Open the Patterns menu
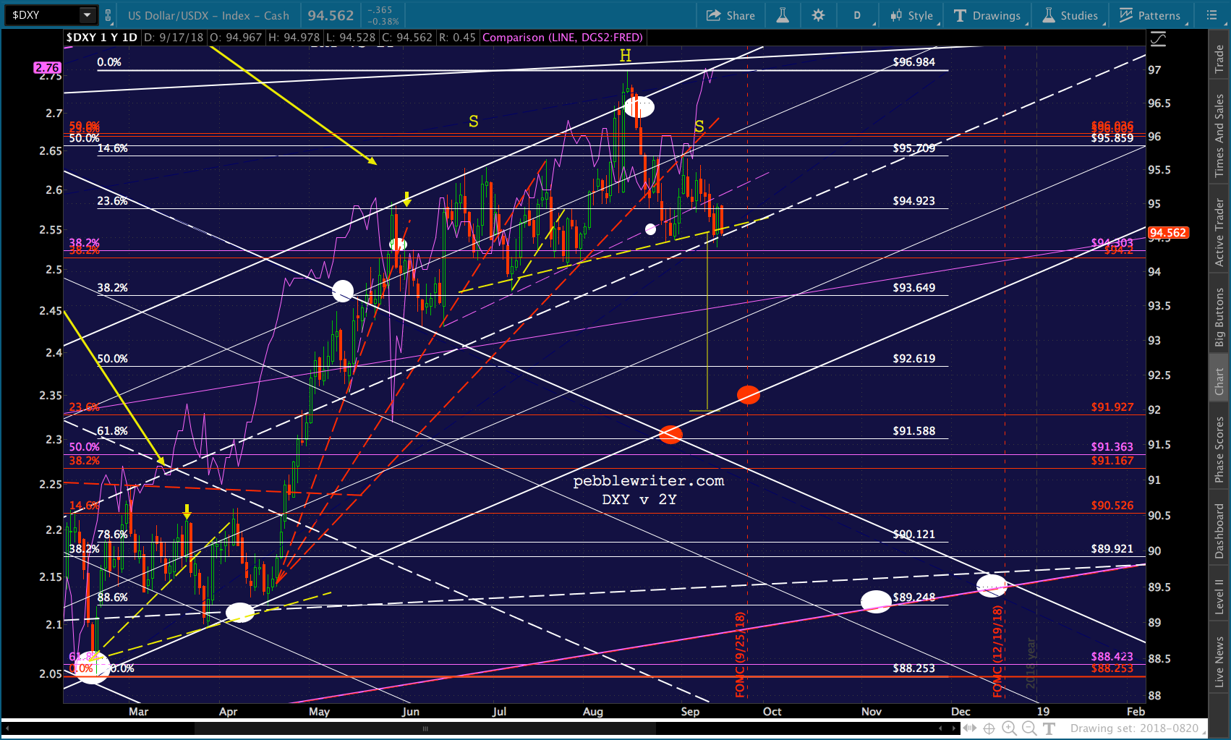The image size is (1231, 740). point(1150,15)
